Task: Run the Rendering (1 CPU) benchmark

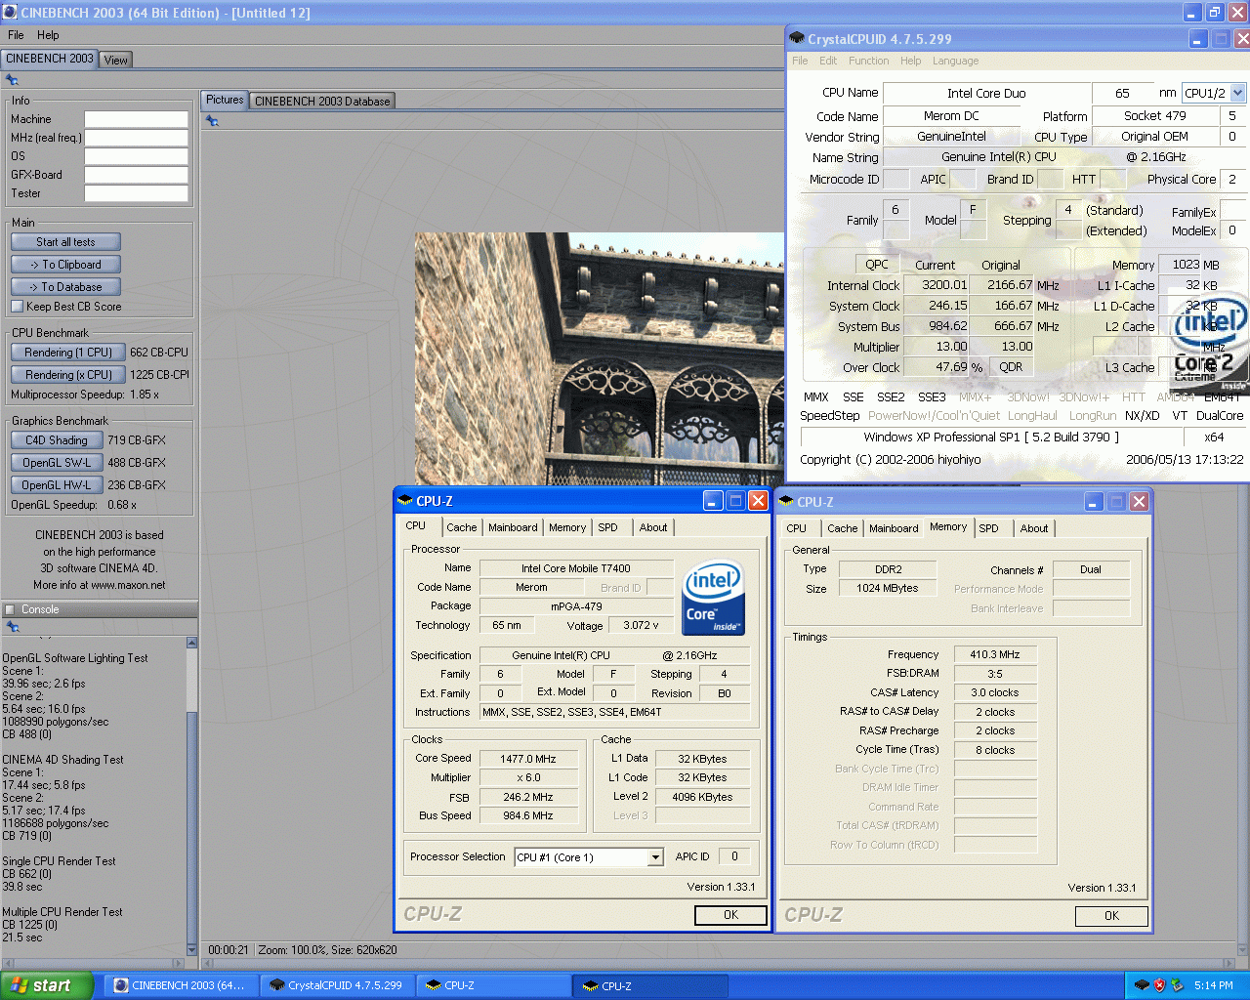Action: 68,353
